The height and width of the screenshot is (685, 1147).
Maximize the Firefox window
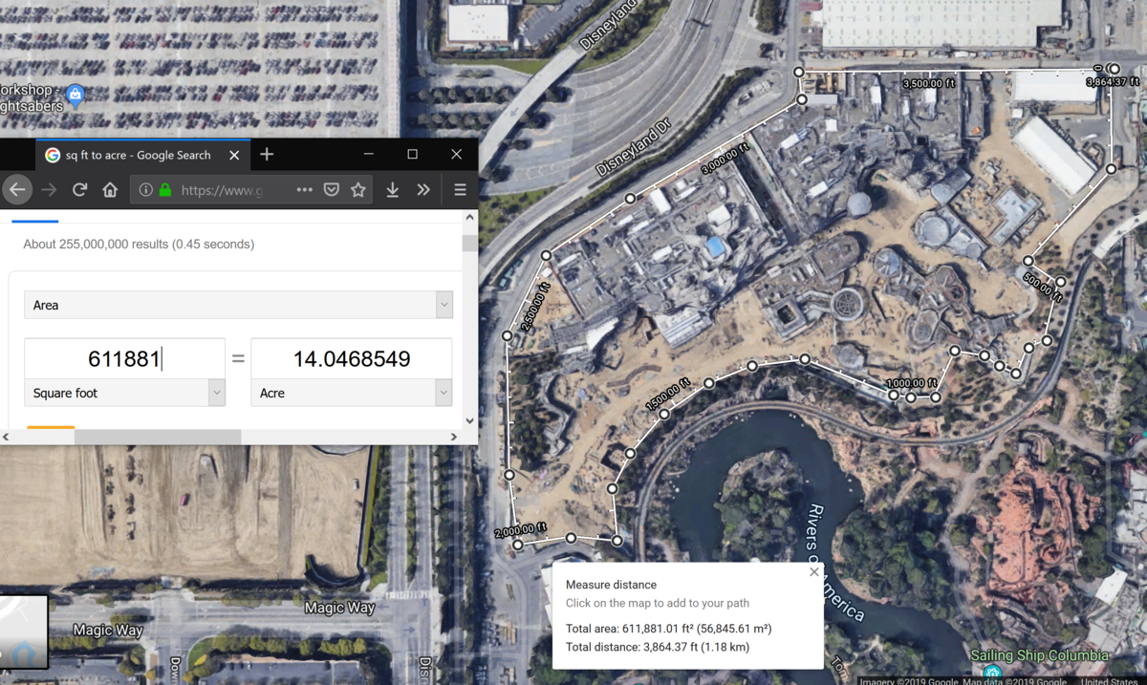(x=412, y=154)
